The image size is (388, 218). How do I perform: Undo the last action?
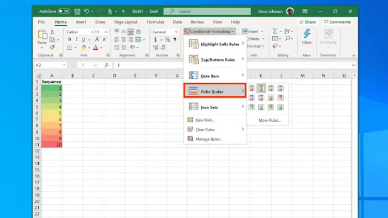pyautogui.click(x=86, y=12)
